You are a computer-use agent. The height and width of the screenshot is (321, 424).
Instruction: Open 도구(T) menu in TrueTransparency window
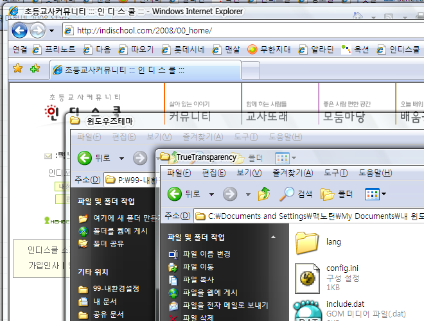335,173
